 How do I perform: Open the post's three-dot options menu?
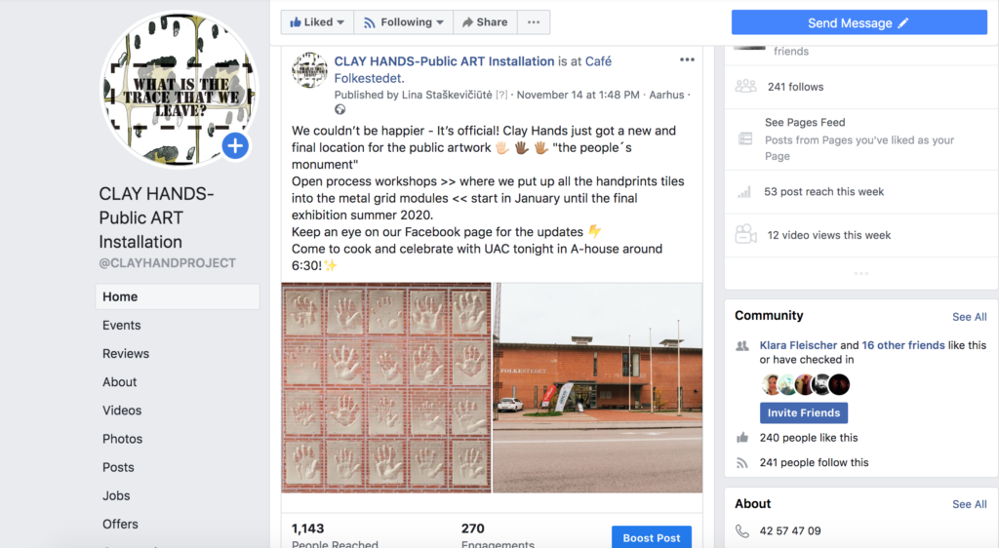click(687, 59)
